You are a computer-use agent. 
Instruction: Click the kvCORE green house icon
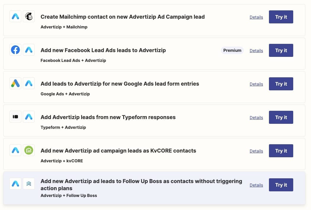point(29,150)
